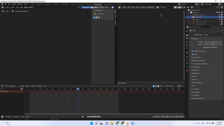The width and height of the screenshot is (224, 126).
Task: Expand the Subsurface Scattering panel
Action: [x=198, y=61]
